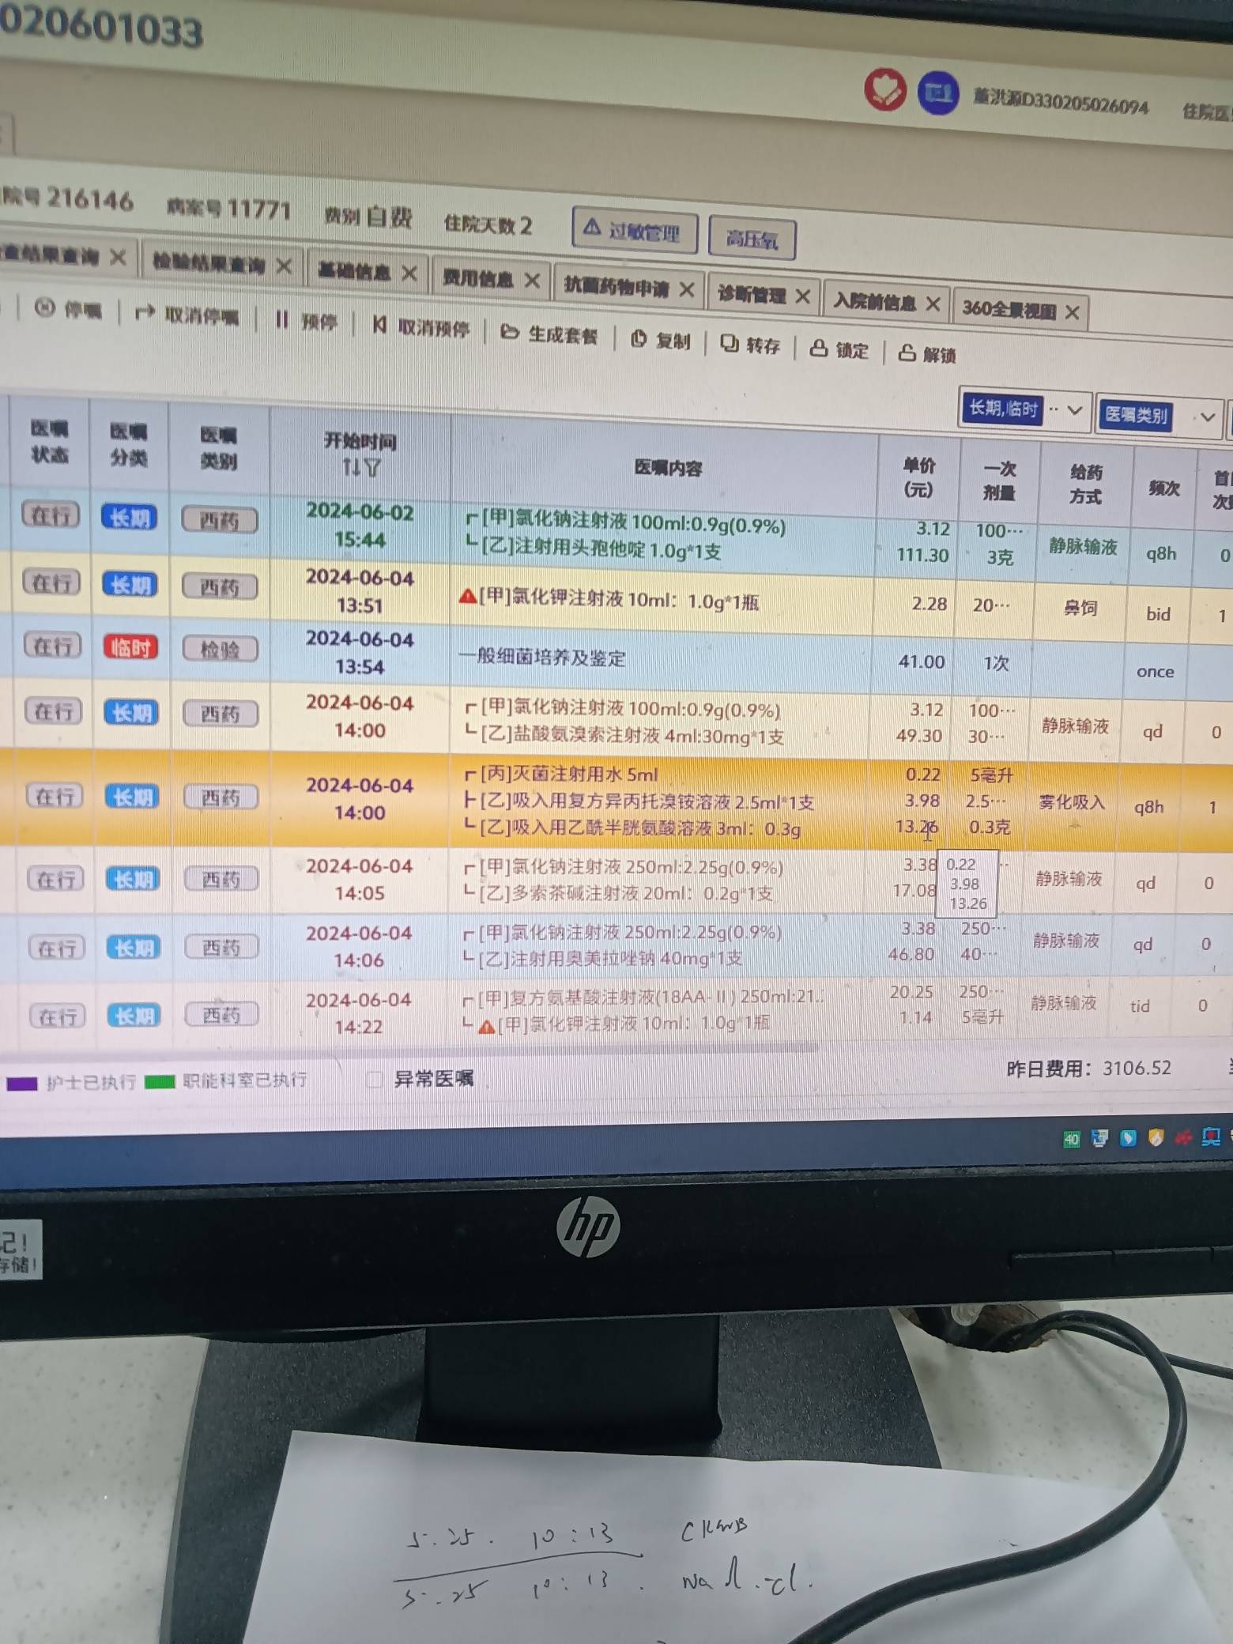Click the 解锁 unlock icon

pyautogui.click(x=907, y=353)
